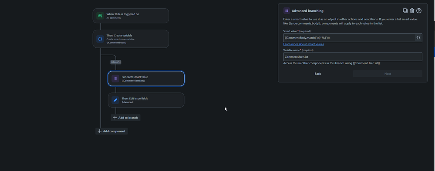
Task: Click the Edit issue fields pencil icon
Action: (115, 100)
